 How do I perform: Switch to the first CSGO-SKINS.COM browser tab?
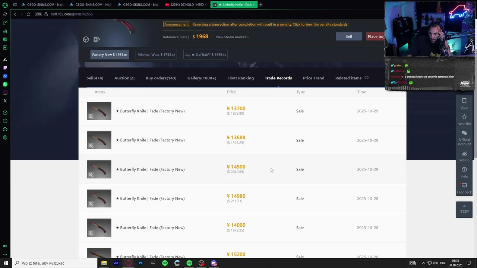42,5
